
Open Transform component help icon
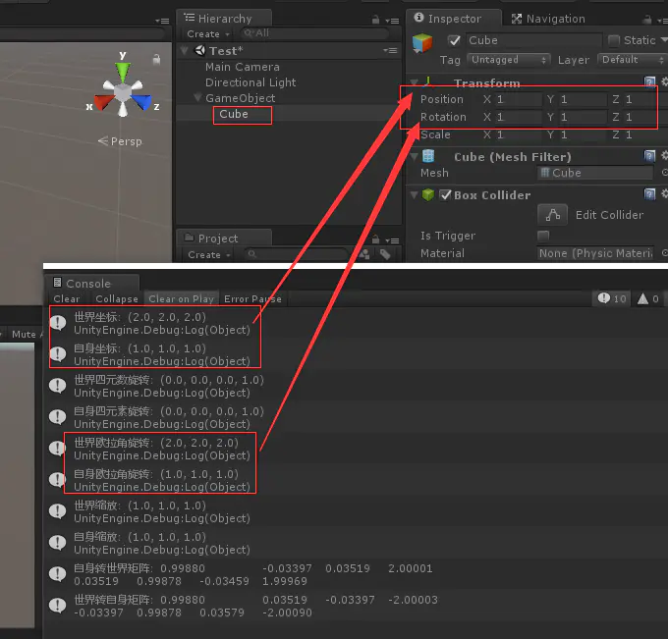pyautogui.click(x=649, y=81)
